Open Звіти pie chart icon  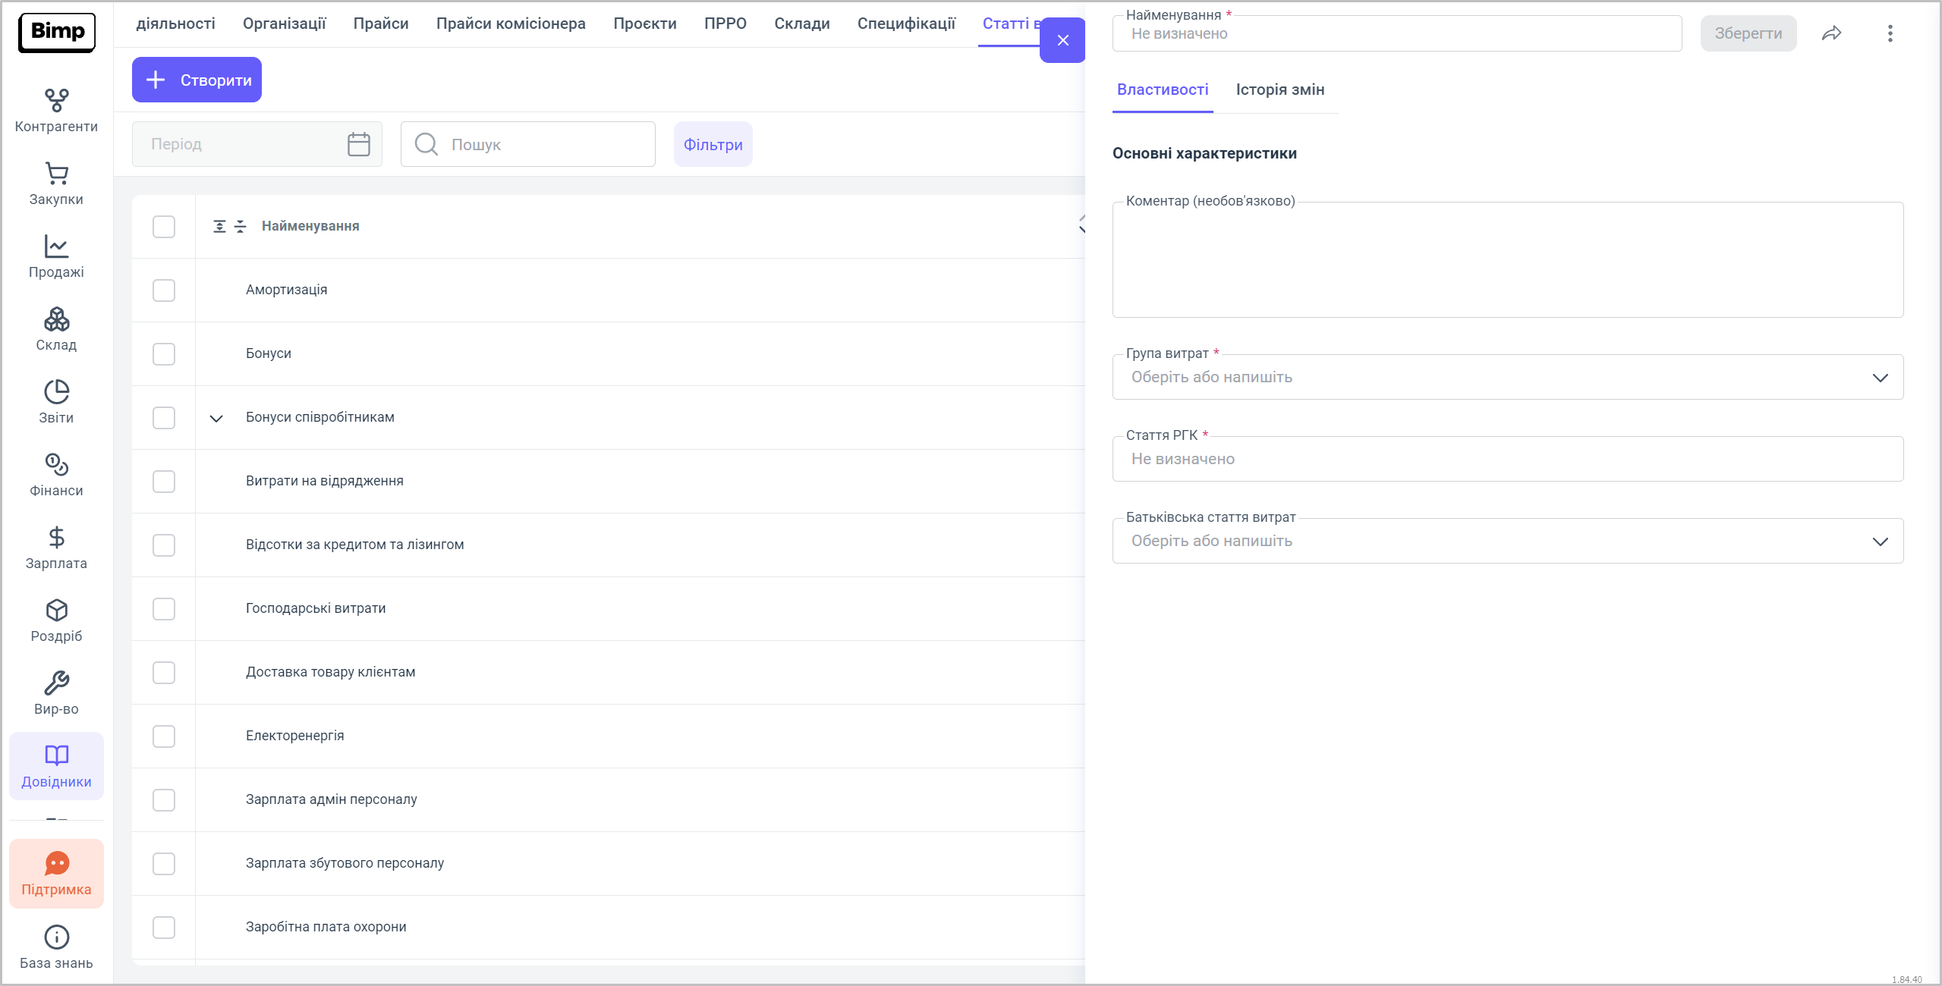tap(56, 392)
